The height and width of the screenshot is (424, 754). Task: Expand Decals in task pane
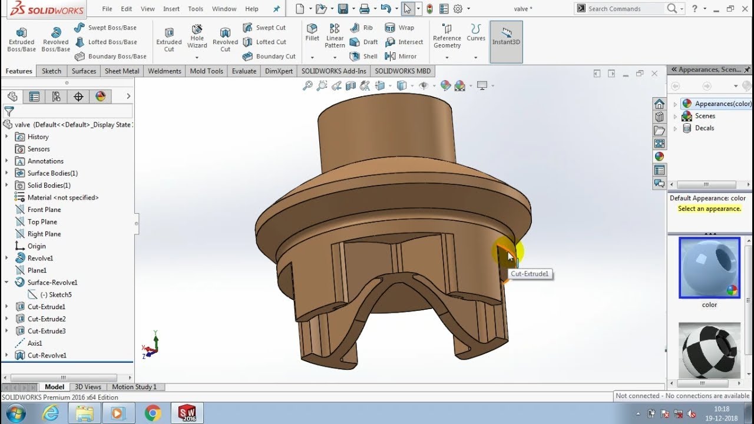(675, 128)
